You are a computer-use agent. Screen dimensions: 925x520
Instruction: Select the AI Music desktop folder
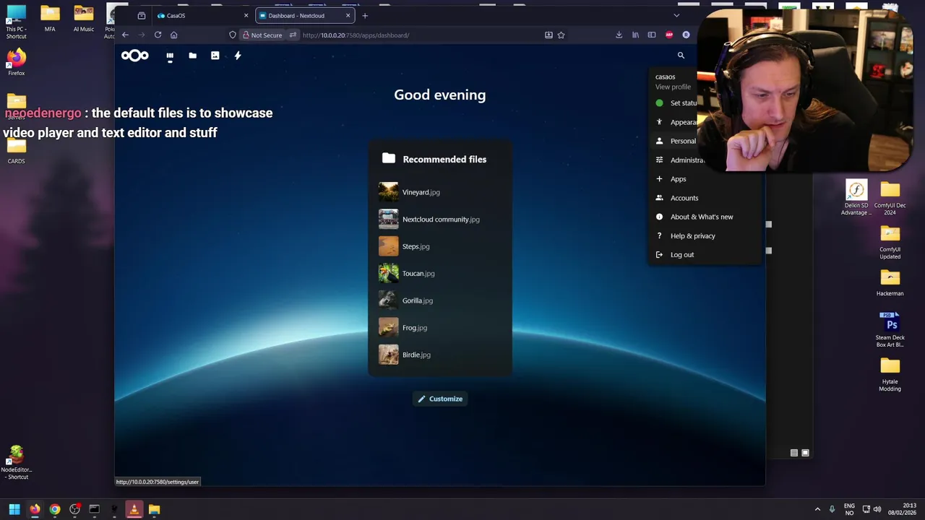click(84, 19)
